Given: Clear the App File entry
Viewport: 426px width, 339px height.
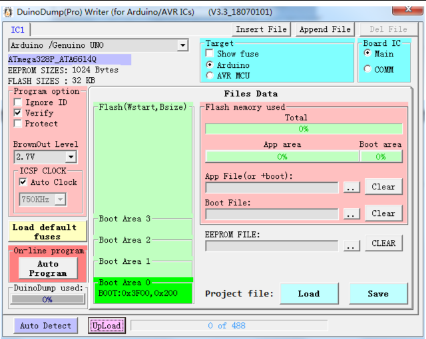Looking at the screenshot, I should pyautogui.click(x=383, y=187).
